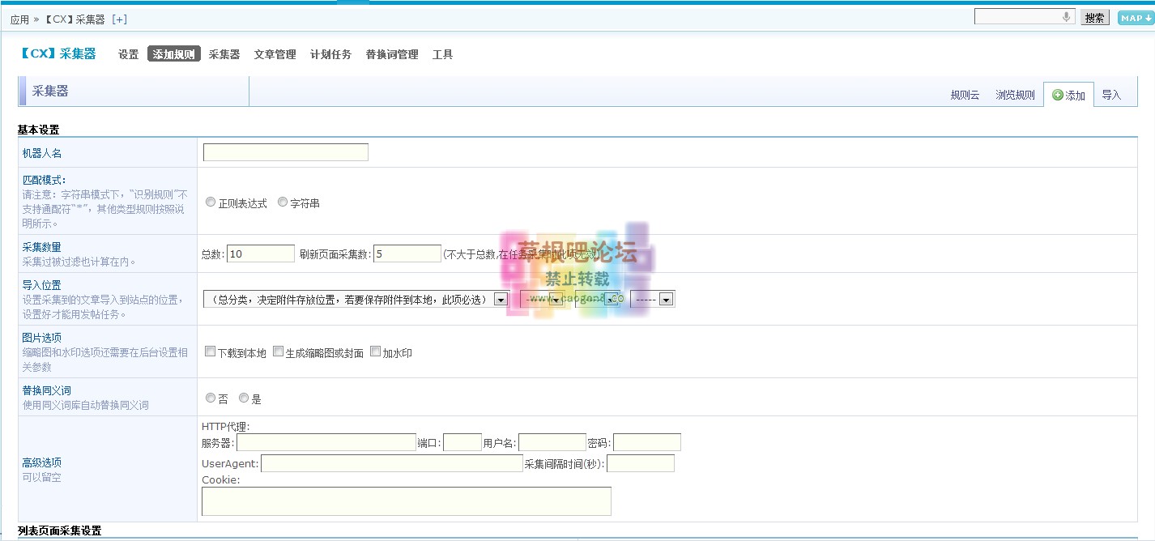Select the 正则表达式 radio button
Image resolution: width=1155 pixels, height=541 pixels.
point(211,202)
